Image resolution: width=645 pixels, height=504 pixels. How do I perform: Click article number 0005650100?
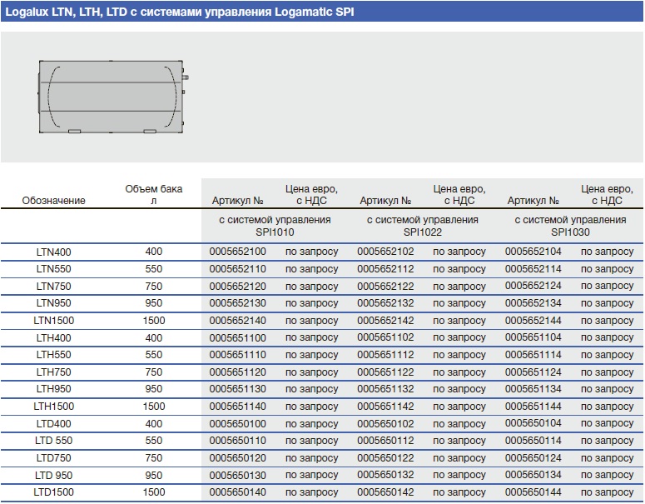pyautogui.click(x=238, y=423)
